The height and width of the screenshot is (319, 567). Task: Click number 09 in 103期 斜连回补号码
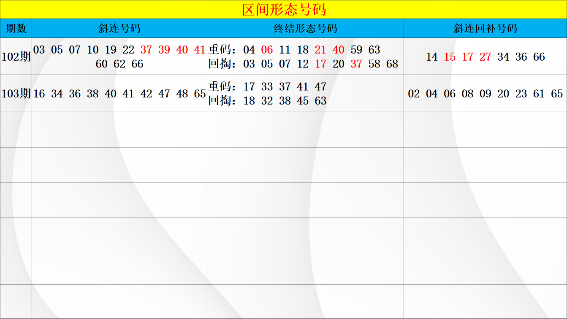(x=486, y=94)
